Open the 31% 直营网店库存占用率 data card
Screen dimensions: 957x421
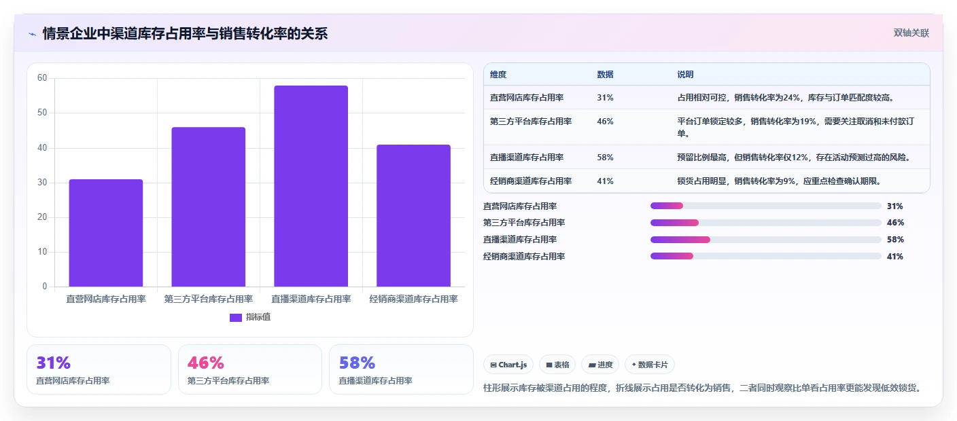coord(99,369)
